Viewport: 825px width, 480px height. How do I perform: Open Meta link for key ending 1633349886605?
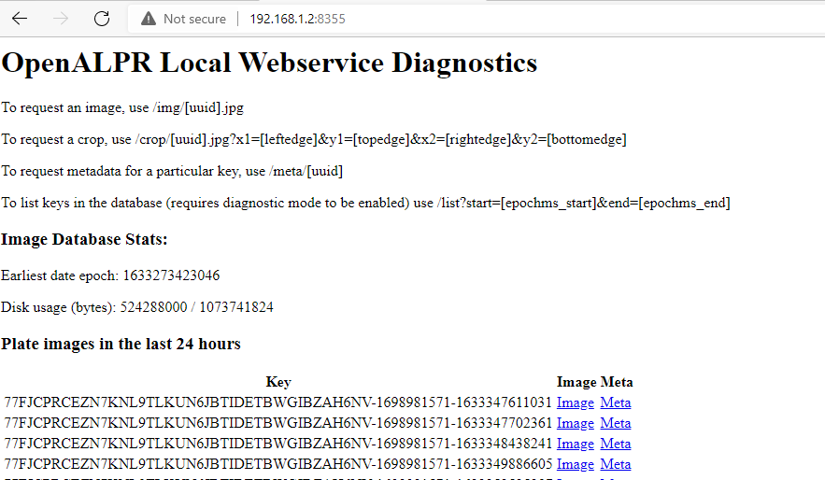click(615, 464)
